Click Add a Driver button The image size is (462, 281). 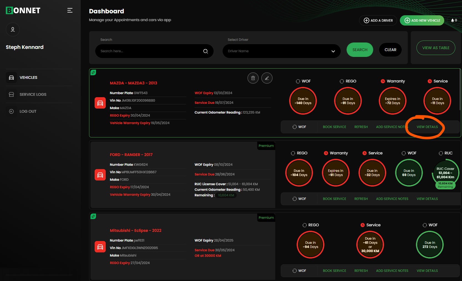coord(378,20)
